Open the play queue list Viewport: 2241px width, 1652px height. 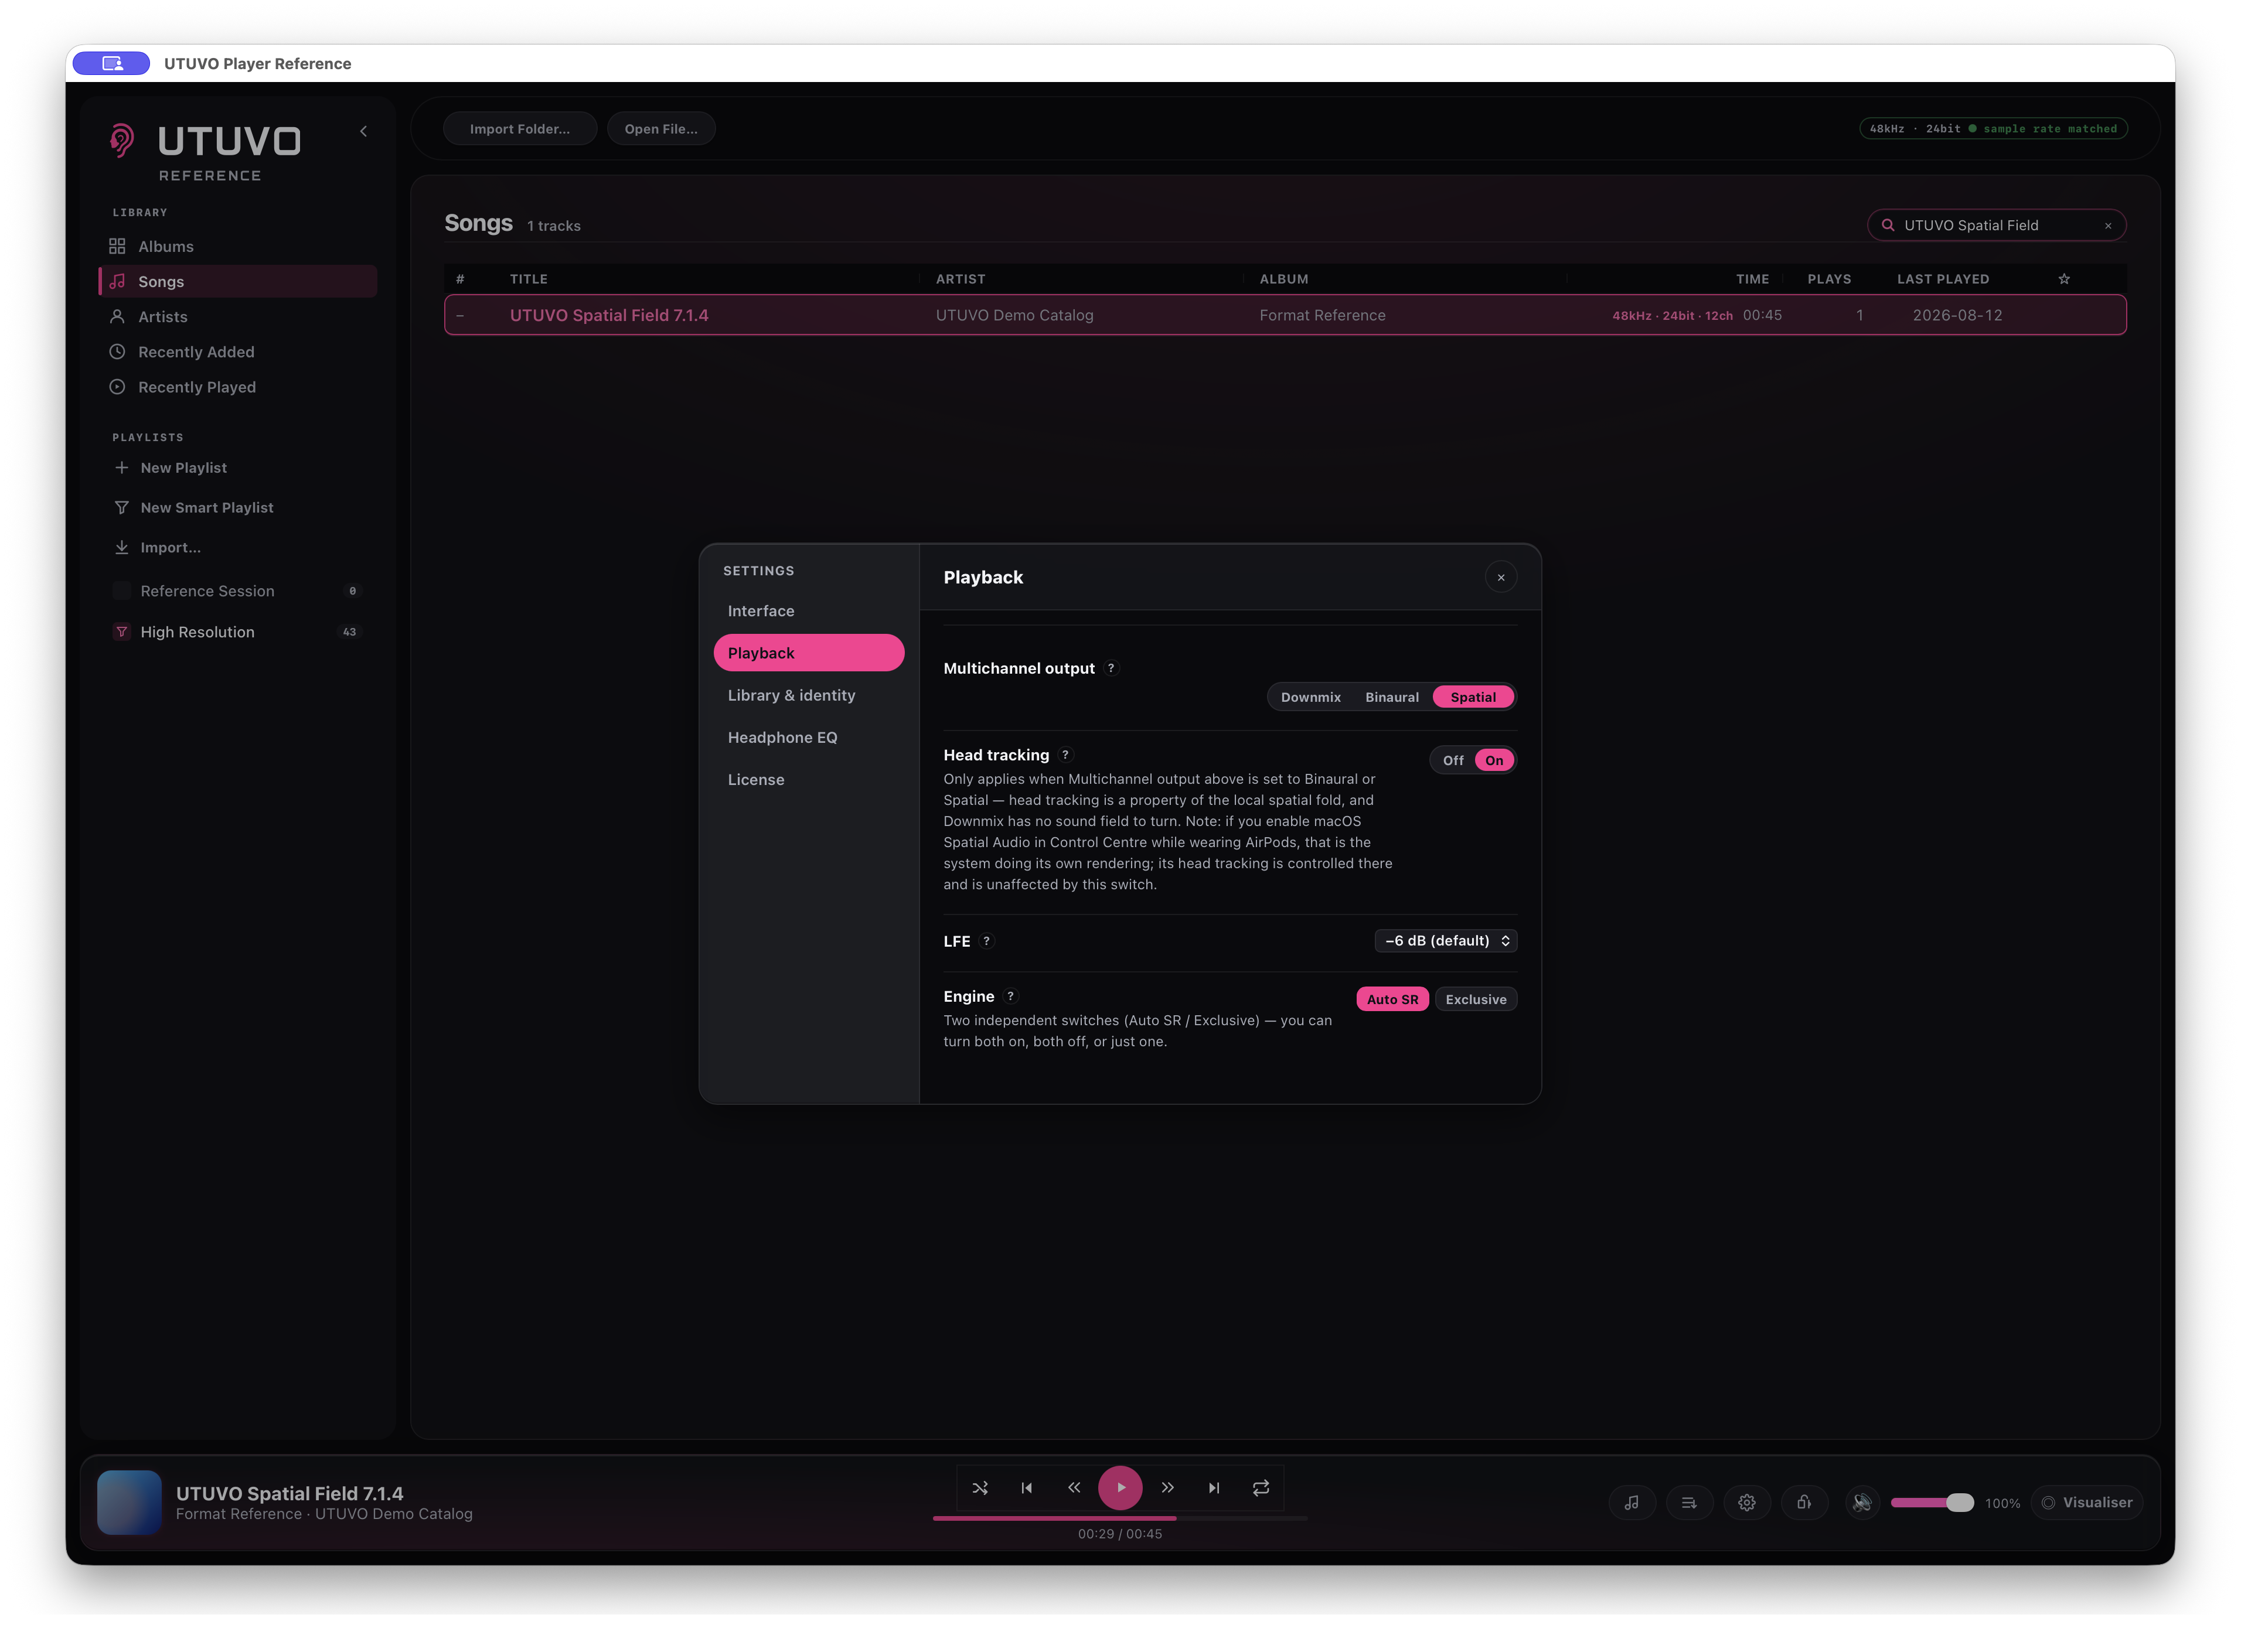(1689, 1503)
